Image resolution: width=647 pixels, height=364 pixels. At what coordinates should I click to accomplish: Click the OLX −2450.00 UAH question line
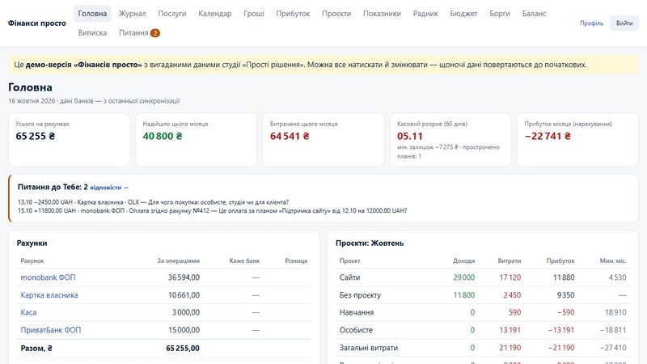[153, 202]
